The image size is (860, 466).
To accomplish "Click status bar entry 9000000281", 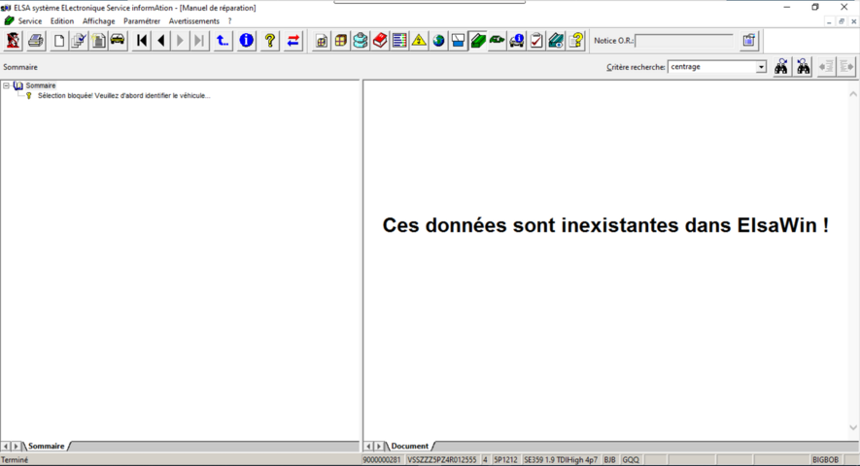I will coord(382,460).
